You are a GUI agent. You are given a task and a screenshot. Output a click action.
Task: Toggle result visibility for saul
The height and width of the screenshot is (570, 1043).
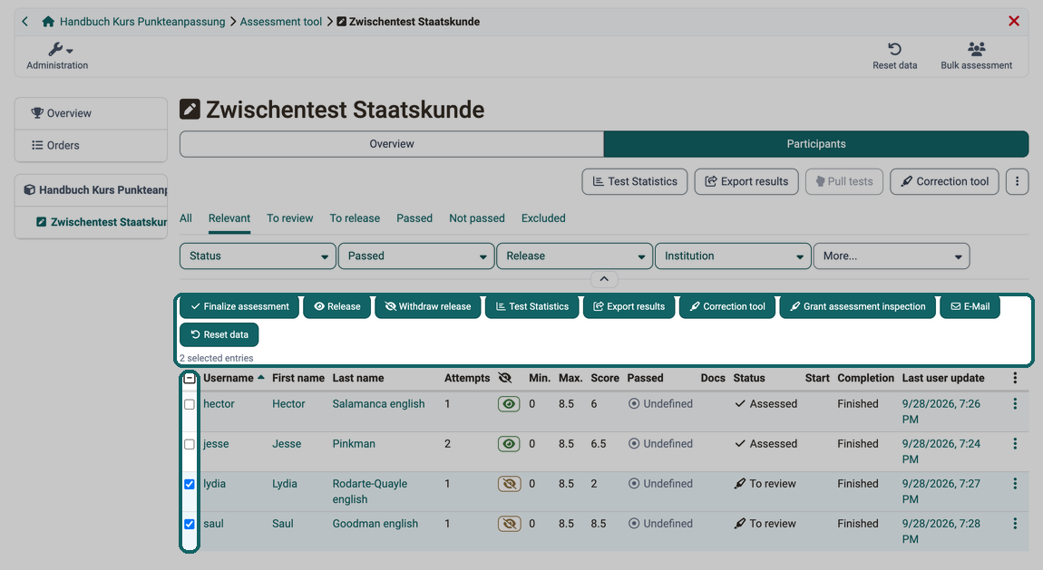point(509,524)
